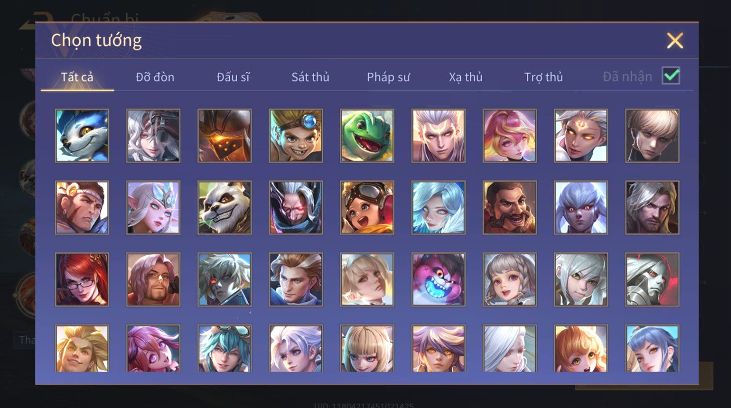Select the Tất cả tab

pos(77,77)
